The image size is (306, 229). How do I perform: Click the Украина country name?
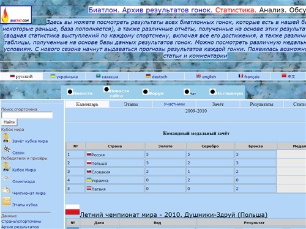(x=100, y=181)
